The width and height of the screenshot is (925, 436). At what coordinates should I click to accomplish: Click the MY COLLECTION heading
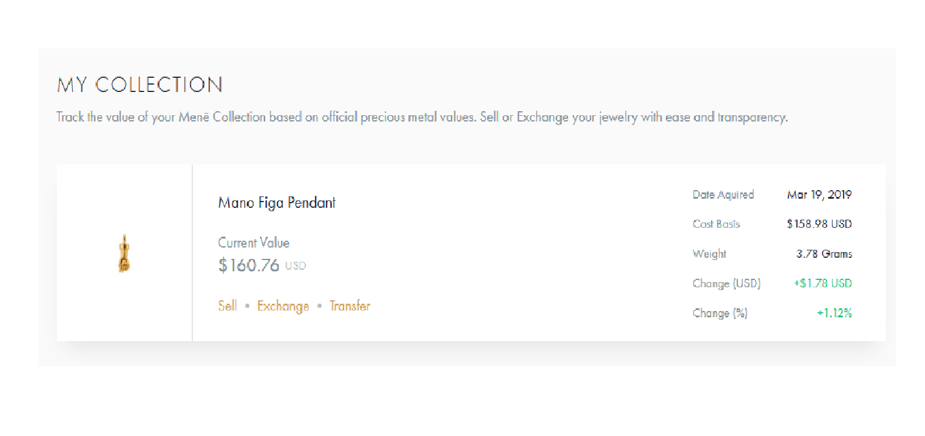[140, 85]
